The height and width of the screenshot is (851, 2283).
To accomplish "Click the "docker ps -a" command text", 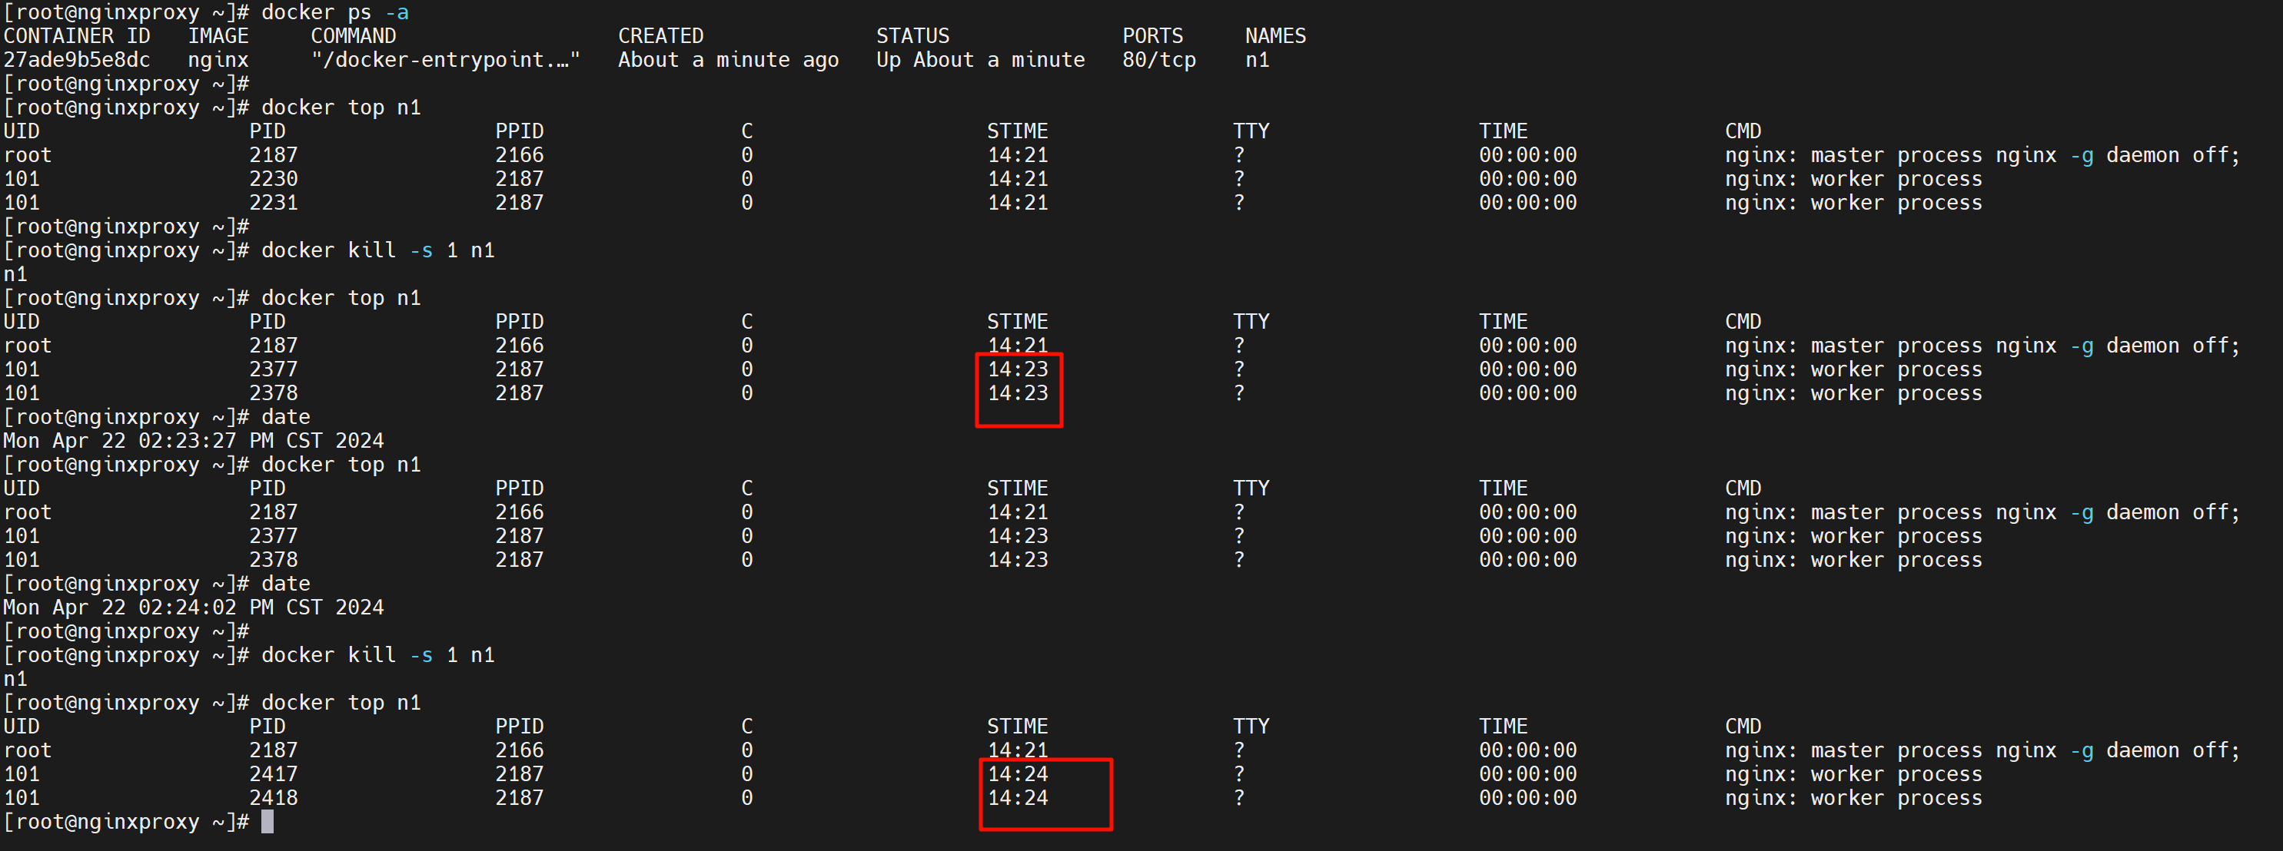I will (334, 12).
